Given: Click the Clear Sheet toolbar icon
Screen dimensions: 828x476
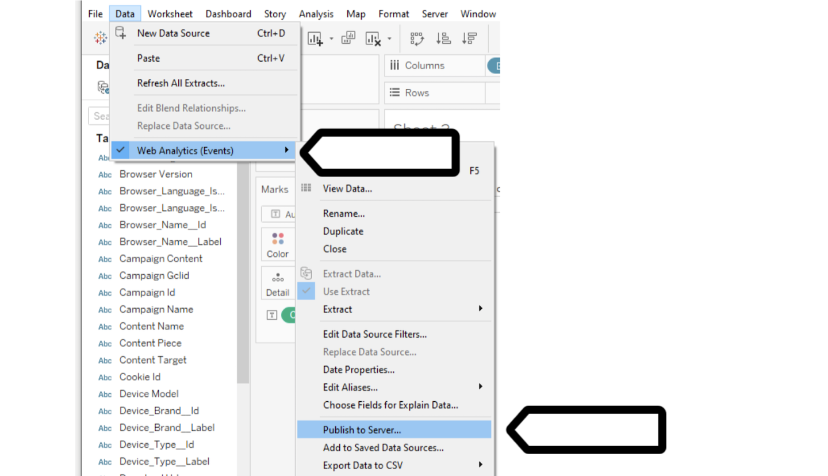Looking at the screenshot, I should point(374,39).
